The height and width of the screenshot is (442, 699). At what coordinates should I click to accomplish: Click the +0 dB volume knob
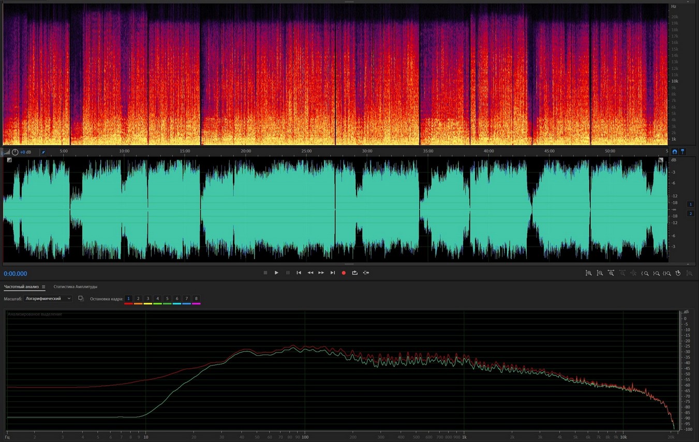15,152
